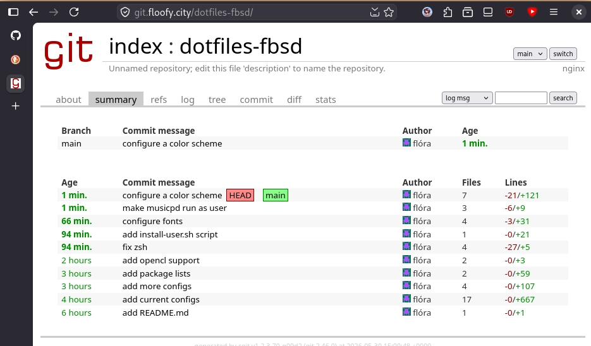Open the uBlock Origin extension

click(x=509, y=12)
